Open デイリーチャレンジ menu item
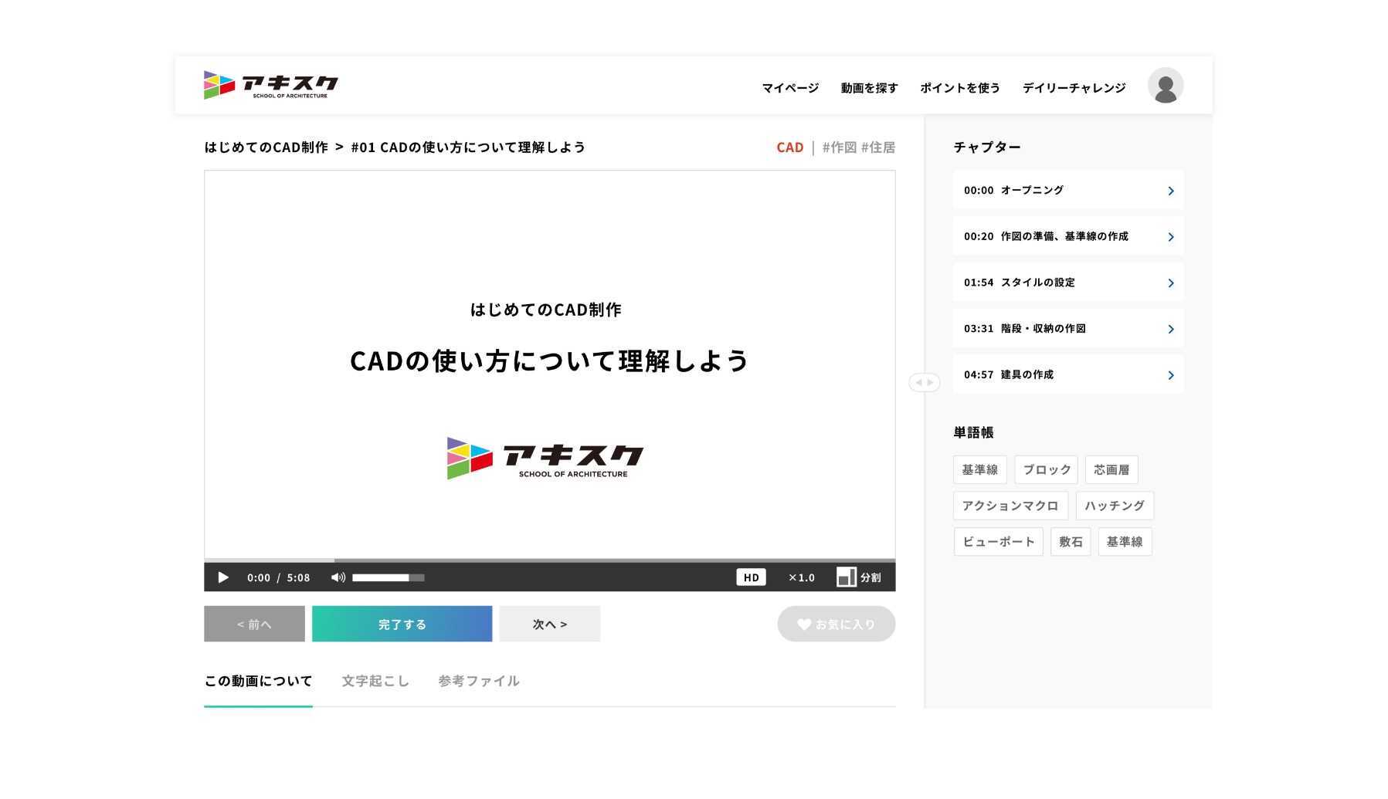The height and width of the screenshot is (799, 1388). [1074, 88]
